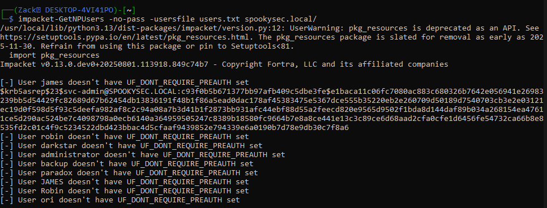Click the tilde directory indicator in prompt

(x=130, y=10)
